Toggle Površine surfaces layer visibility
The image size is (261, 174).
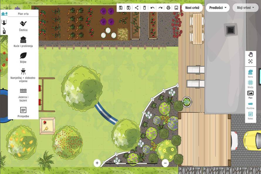click(250, 105)
